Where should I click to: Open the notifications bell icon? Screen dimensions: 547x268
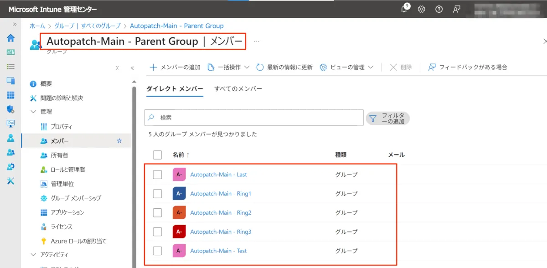(x=404, y=9)
